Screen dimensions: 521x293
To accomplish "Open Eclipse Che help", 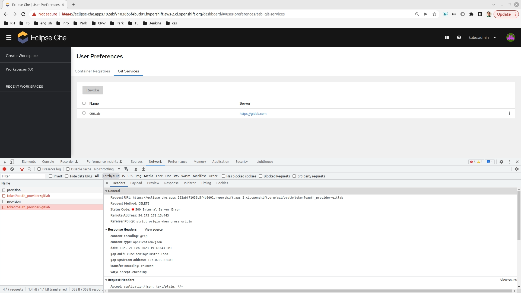I will point(459,37).
